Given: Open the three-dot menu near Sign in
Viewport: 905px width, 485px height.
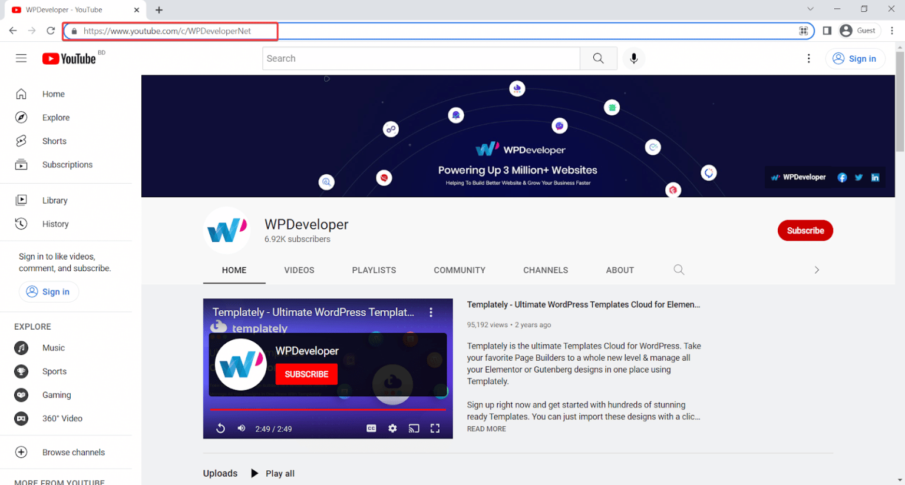Looking at the screenshot, I should tap(809, 58).
